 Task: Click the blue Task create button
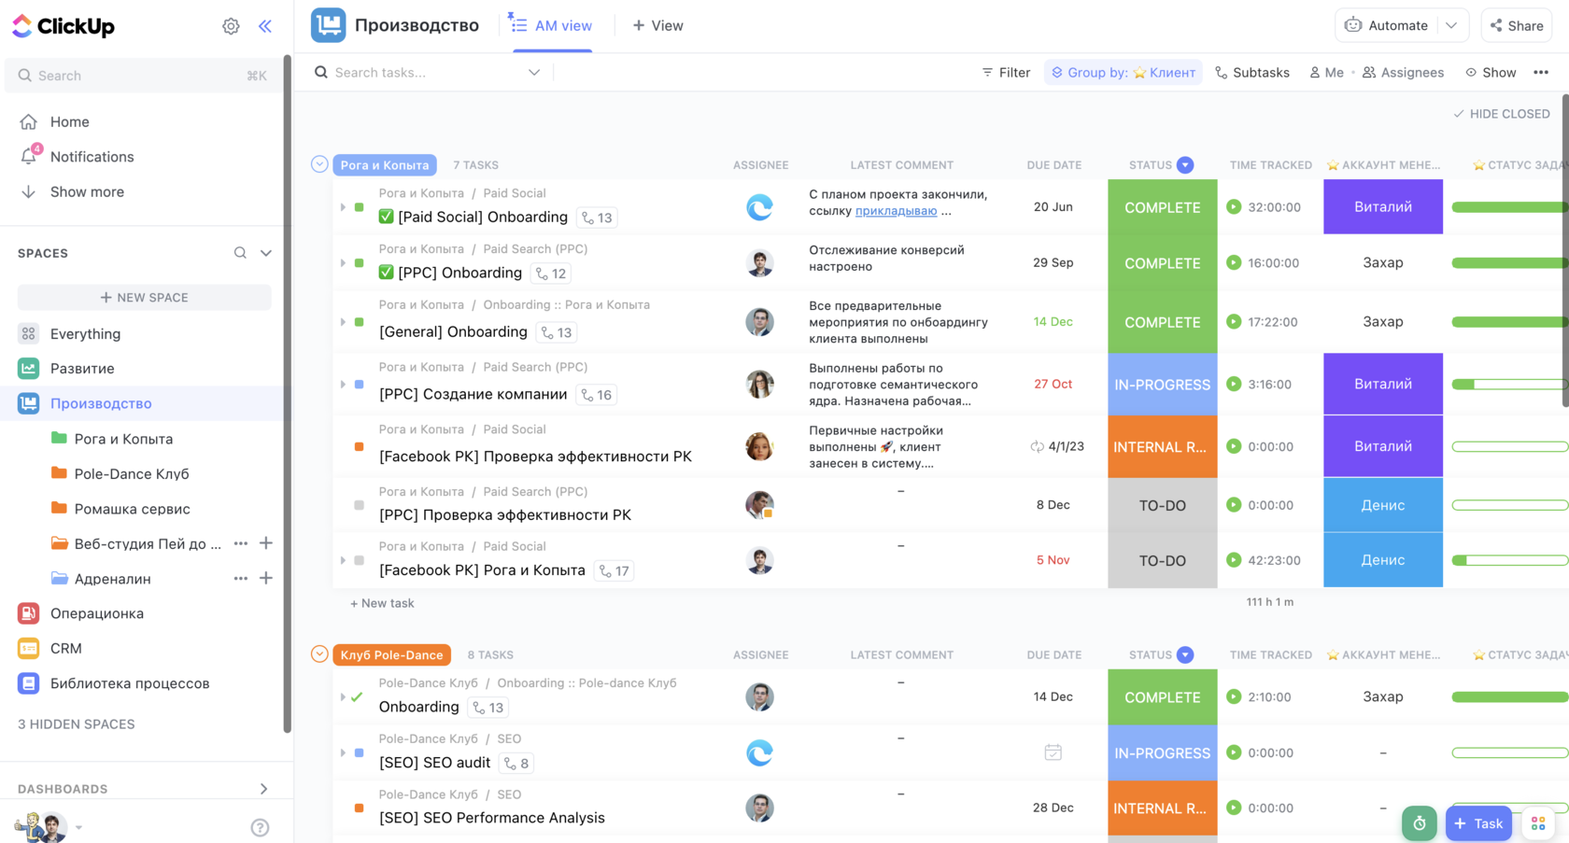coord(1478,822)
